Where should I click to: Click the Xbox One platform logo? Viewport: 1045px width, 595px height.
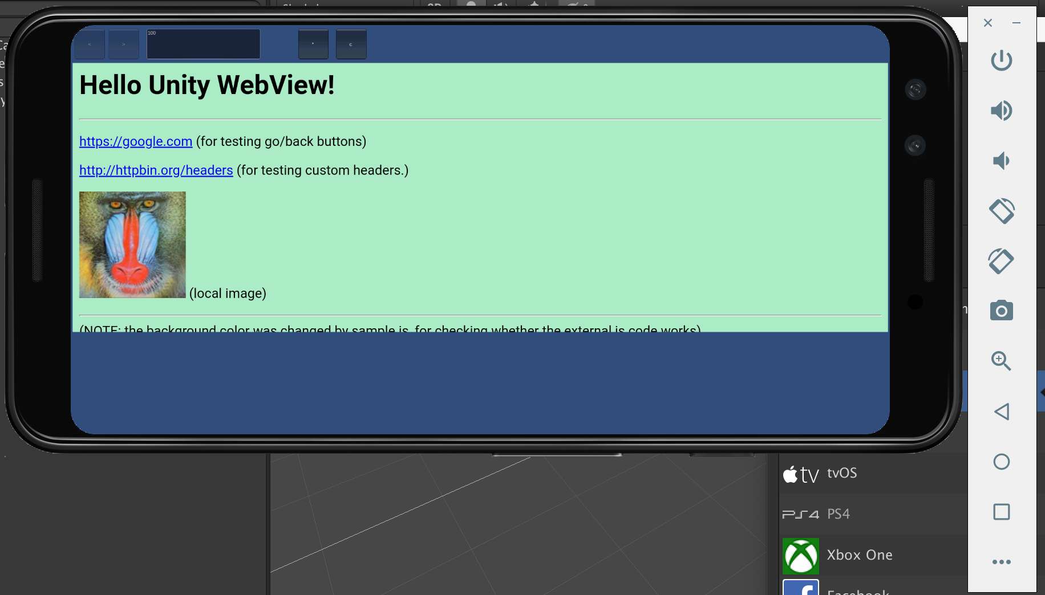pyautogui.click(x=801, y=555)
